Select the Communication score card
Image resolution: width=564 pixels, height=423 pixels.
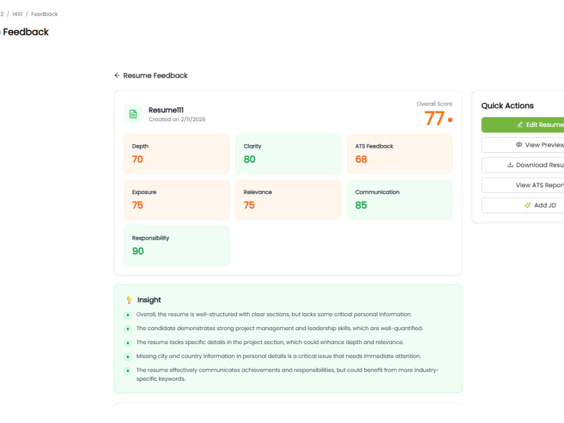(400, 200)
